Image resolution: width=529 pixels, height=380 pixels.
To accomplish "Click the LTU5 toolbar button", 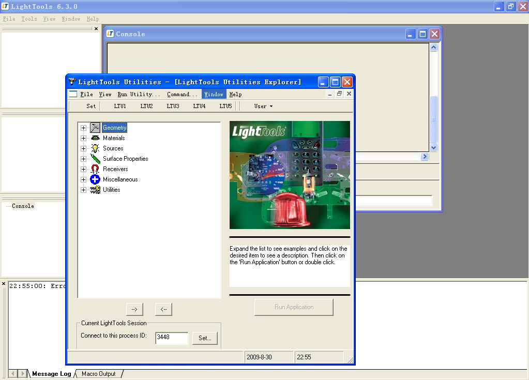I will (x=225, y=106).
